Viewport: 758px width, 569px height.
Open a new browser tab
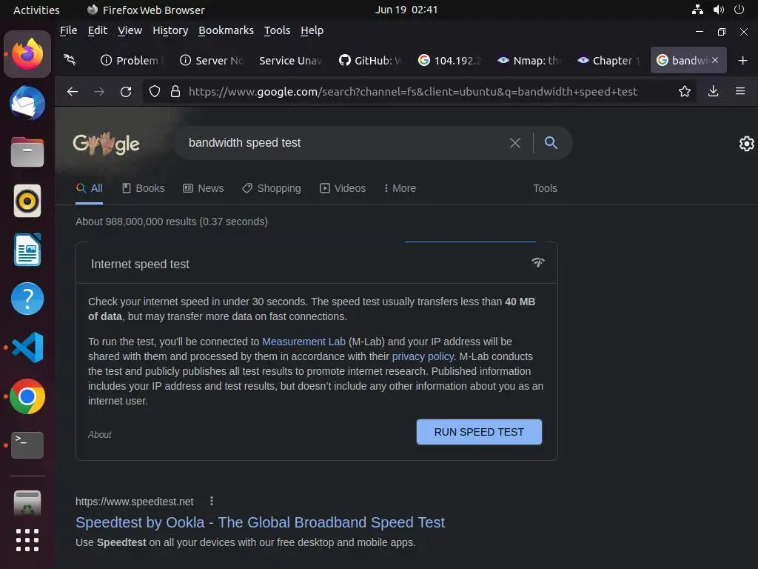743,61
